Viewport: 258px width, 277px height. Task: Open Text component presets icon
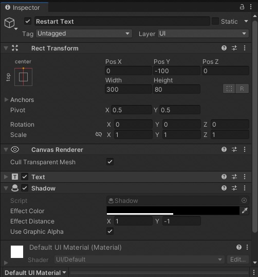[x=234, y=177]
